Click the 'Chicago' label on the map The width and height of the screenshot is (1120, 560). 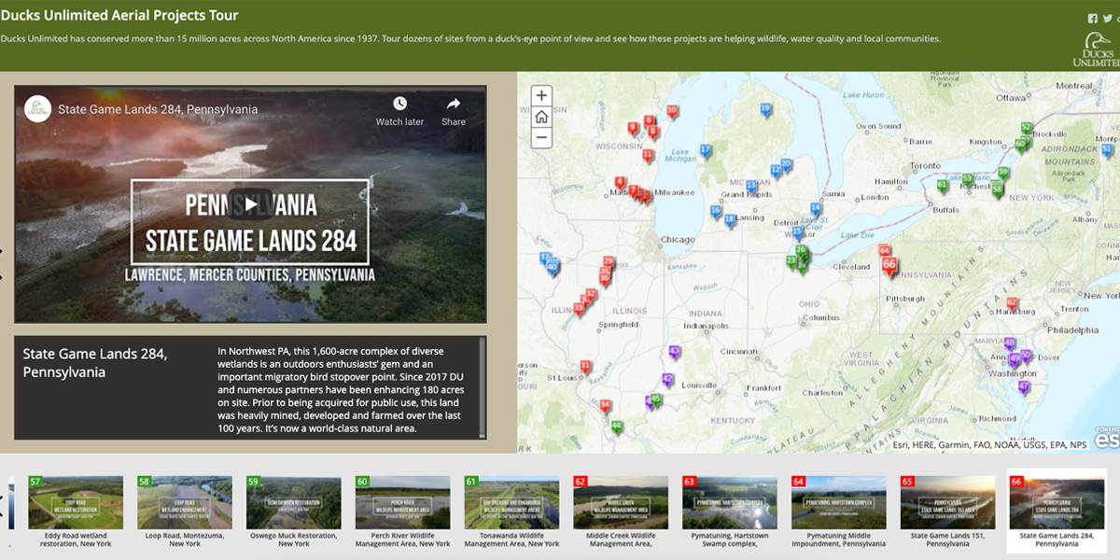coord(678,240)
